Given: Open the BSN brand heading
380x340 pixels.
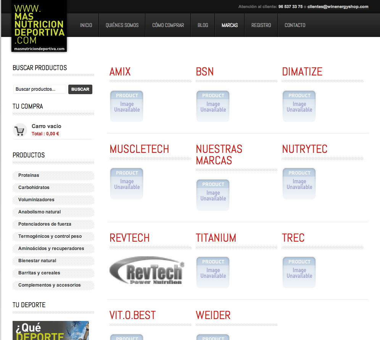Looking at the screenshot, I should 205,72.
